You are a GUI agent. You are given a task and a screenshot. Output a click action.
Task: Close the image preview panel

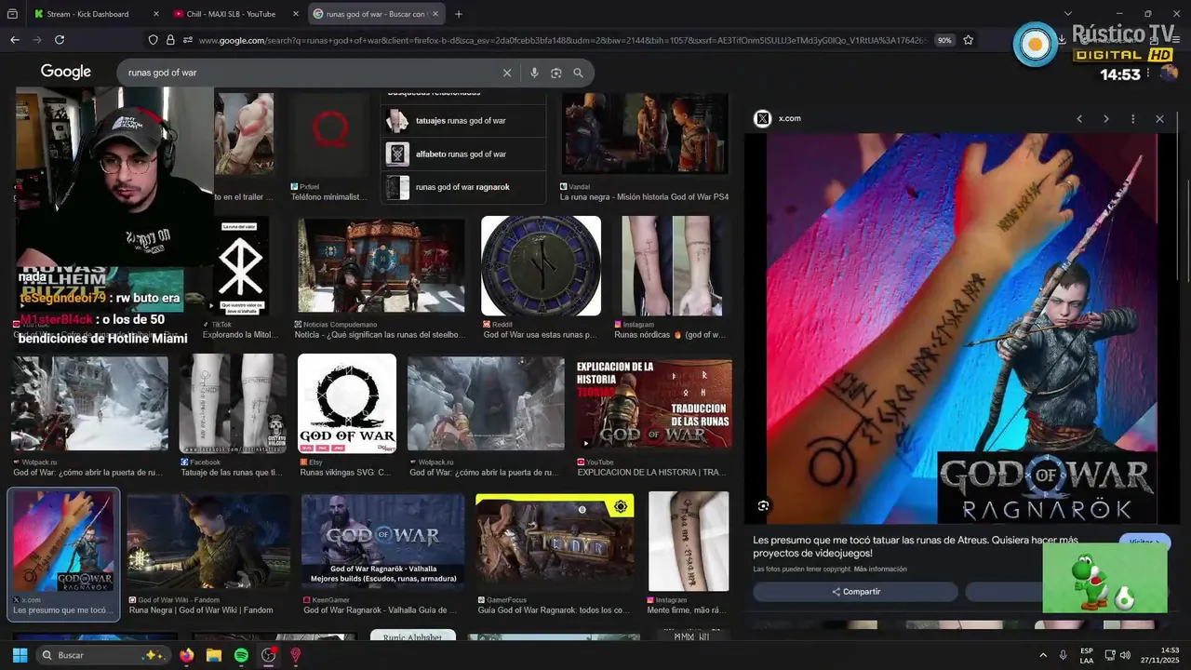pos(1159,119)
